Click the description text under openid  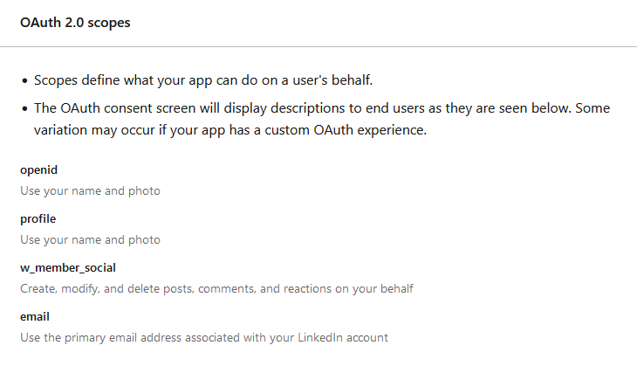[x=90, y=190]
